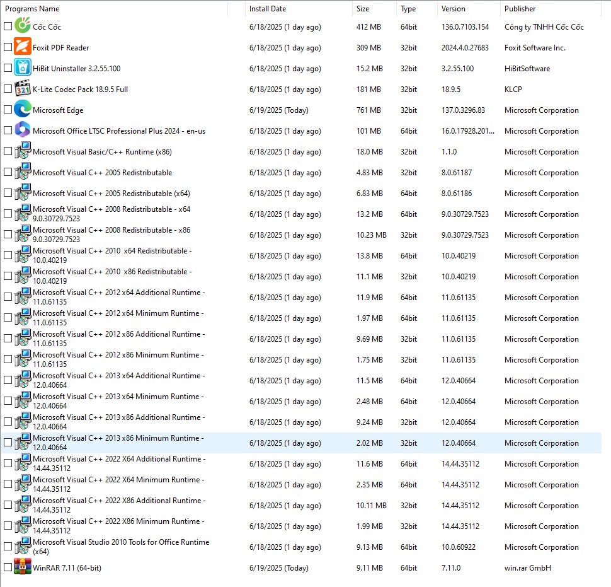Click publisher Công ty TNHH Cốc Cốc
Screen dimensions: 611x587
coord(544,27)
